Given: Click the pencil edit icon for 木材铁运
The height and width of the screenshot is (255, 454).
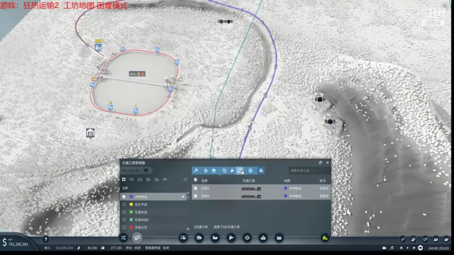Looking at the screenshot, I should point(183,197).
